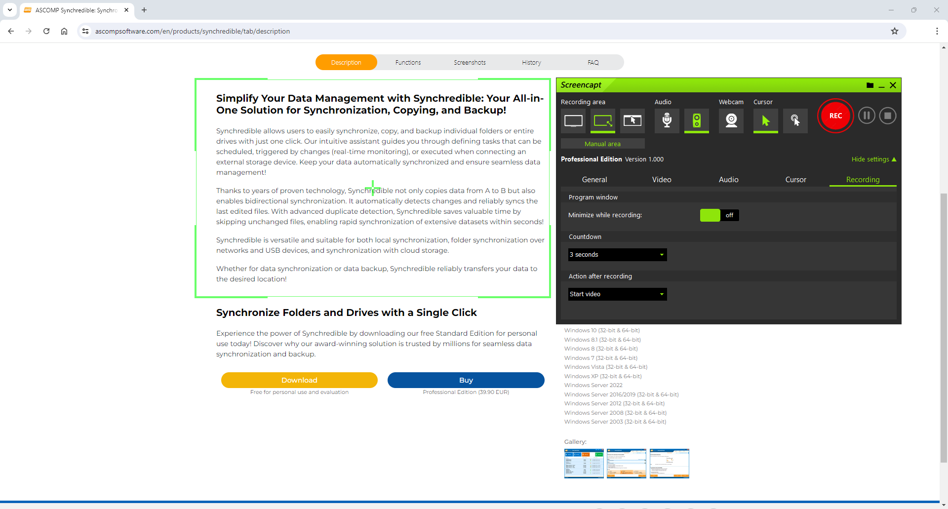View site information icon in address bar
Viewport: 948px width, 509px height.
[x=85, y=31]
